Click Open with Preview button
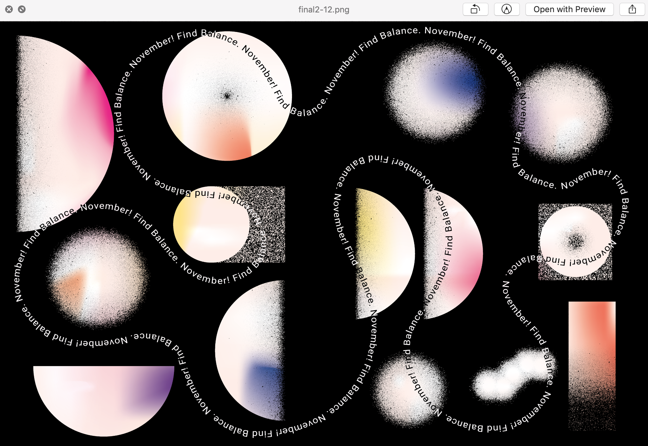Viewport: 648px width, 446px height. tap(569, 9)
